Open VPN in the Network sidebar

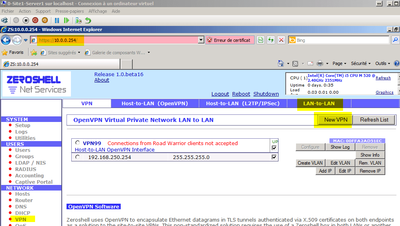(x=21, y=219)
